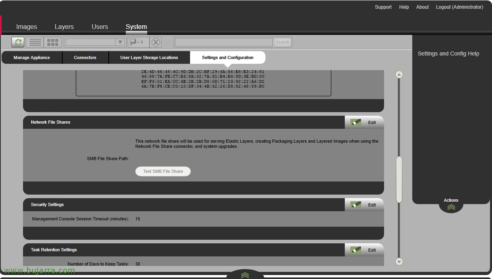
Task: Focus the search text field
Action: tap(224, 42)
